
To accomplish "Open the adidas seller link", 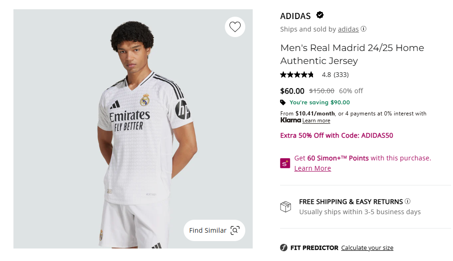I will click(348, 29).
